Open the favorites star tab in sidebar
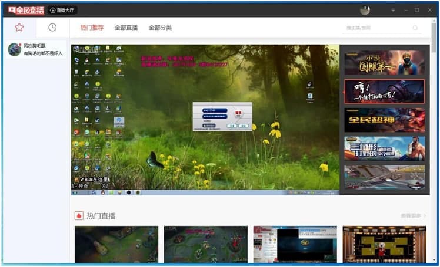Image resolution: width=440 pixels, height=267 pixels. pos(19,28)
